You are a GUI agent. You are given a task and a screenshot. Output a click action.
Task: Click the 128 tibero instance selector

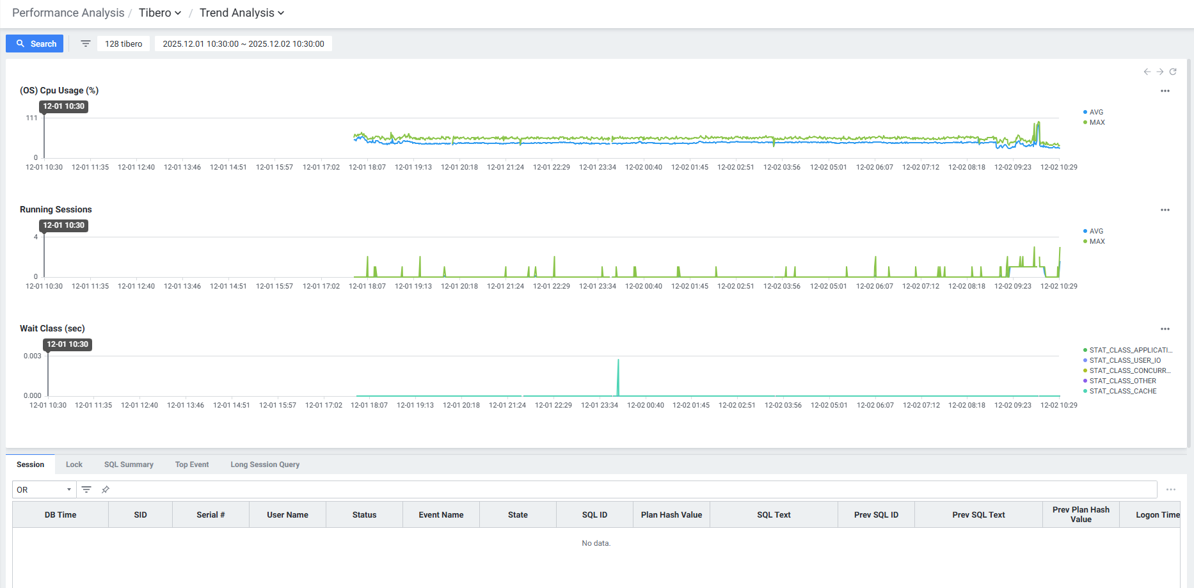tap(123, 44)
